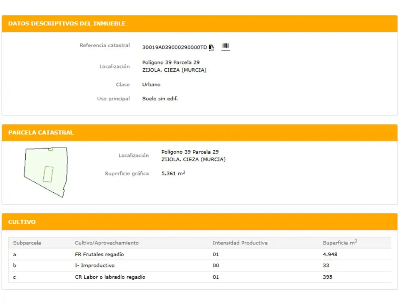Select the 'CR Labor o labradío regadío' row
409x306 pixels.
click(200, 277)
